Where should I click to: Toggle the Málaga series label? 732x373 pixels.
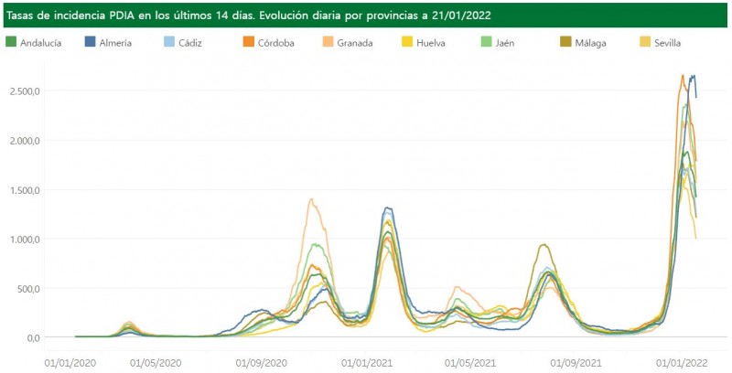590,43
